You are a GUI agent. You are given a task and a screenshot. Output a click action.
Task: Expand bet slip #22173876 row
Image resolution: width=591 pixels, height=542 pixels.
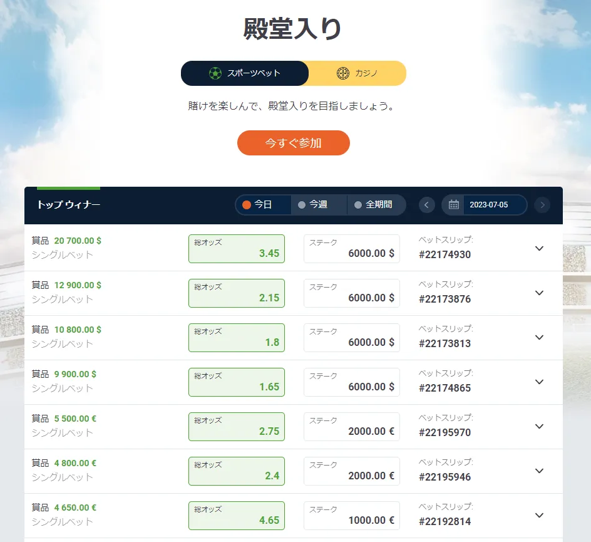[540, 293]
